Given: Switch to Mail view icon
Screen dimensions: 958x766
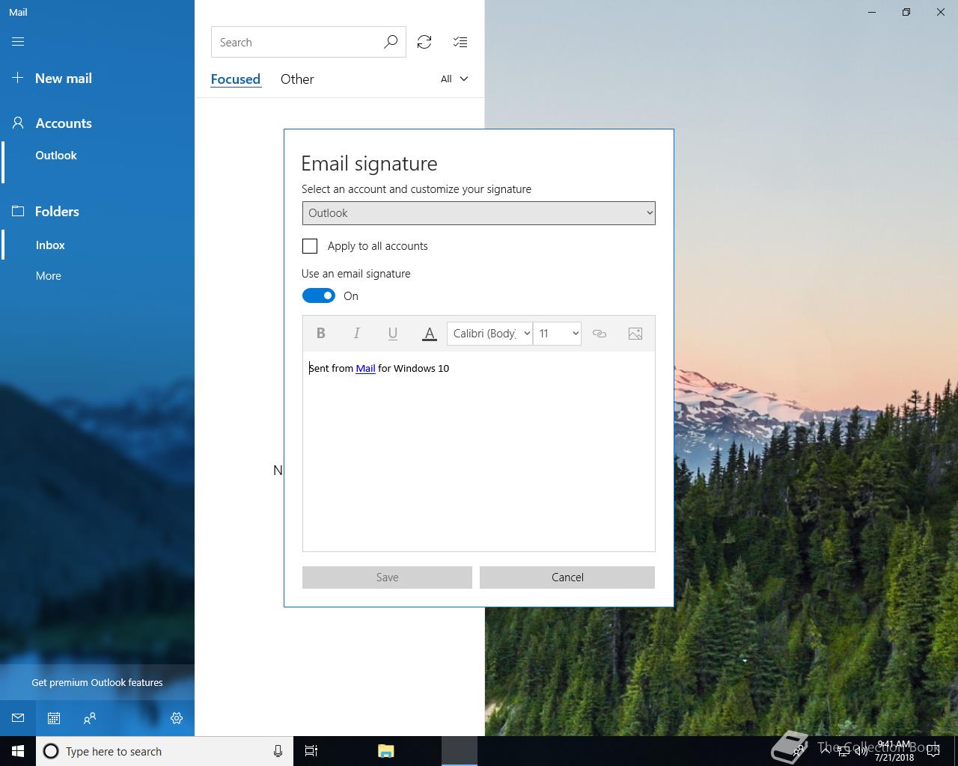Looking at the screenshot, I should pyautogui.click(x=18, y=718).
